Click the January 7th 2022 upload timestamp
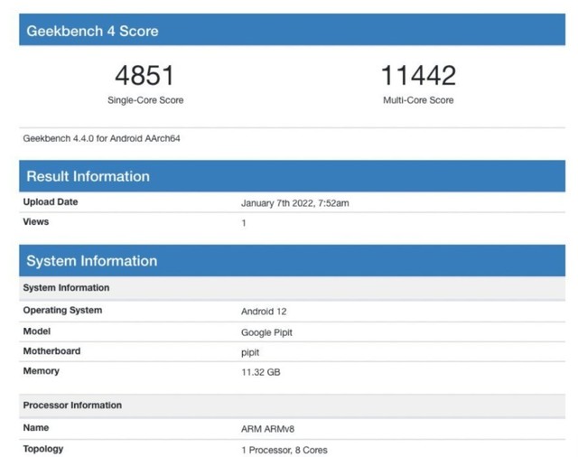This screenshot has height=457, width=578. (x=294, y=203)
